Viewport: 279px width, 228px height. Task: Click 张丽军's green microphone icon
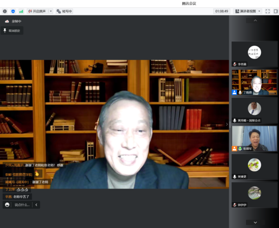tap(240, 148)
